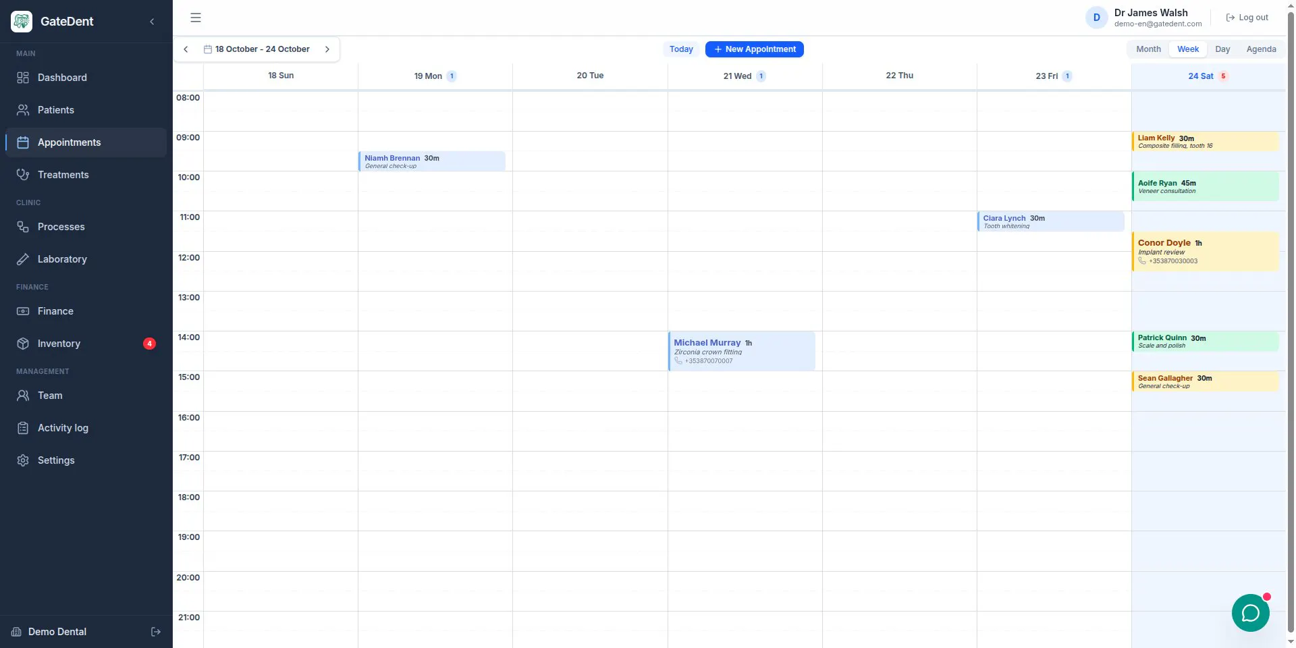Go to the next week
Screen dimensions: 1296x648
[327, 49]
